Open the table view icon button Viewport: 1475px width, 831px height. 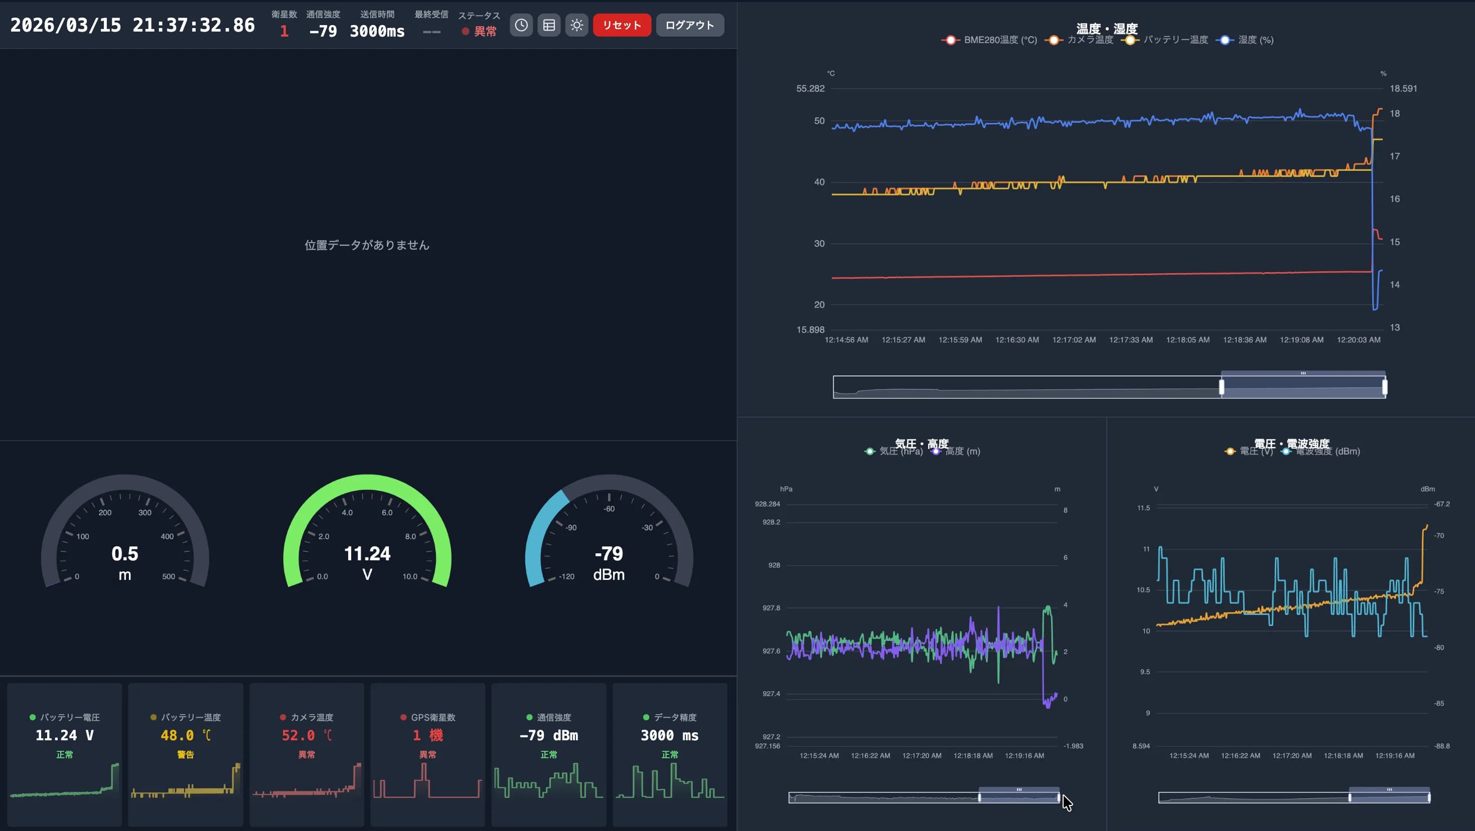(548, 25)
